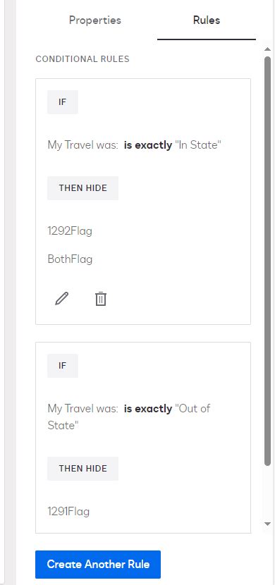Viewport: 275px width, 585px height.
Task: Click the scrollbar down arrow
Action: (267, 524)
